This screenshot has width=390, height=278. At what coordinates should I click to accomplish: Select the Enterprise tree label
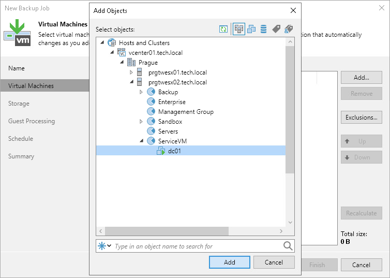click(x=172, y=102)
